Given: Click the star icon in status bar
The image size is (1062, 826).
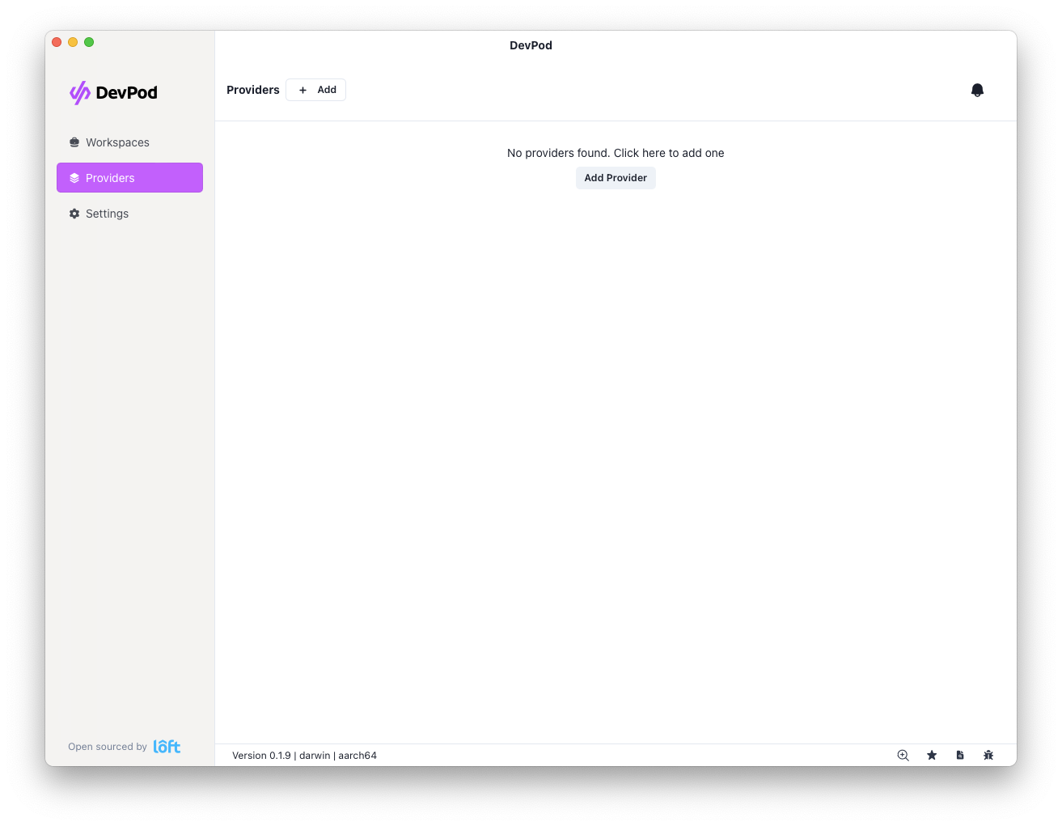Looking at the screenshot, I should pyautogui.click(x=932, y=755).
